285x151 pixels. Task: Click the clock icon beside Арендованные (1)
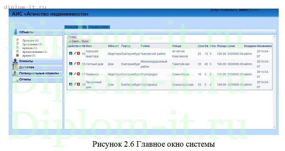[x=18, y=52]
